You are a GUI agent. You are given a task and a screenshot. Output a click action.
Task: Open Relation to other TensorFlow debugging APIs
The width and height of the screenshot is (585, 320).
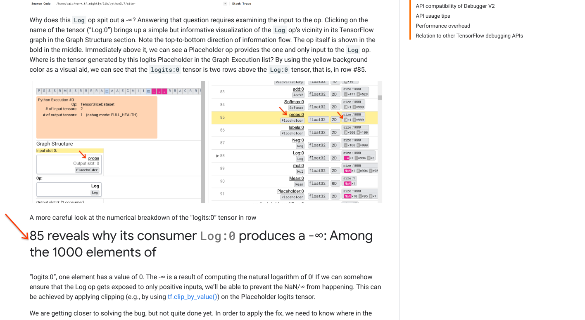[469, 36]
